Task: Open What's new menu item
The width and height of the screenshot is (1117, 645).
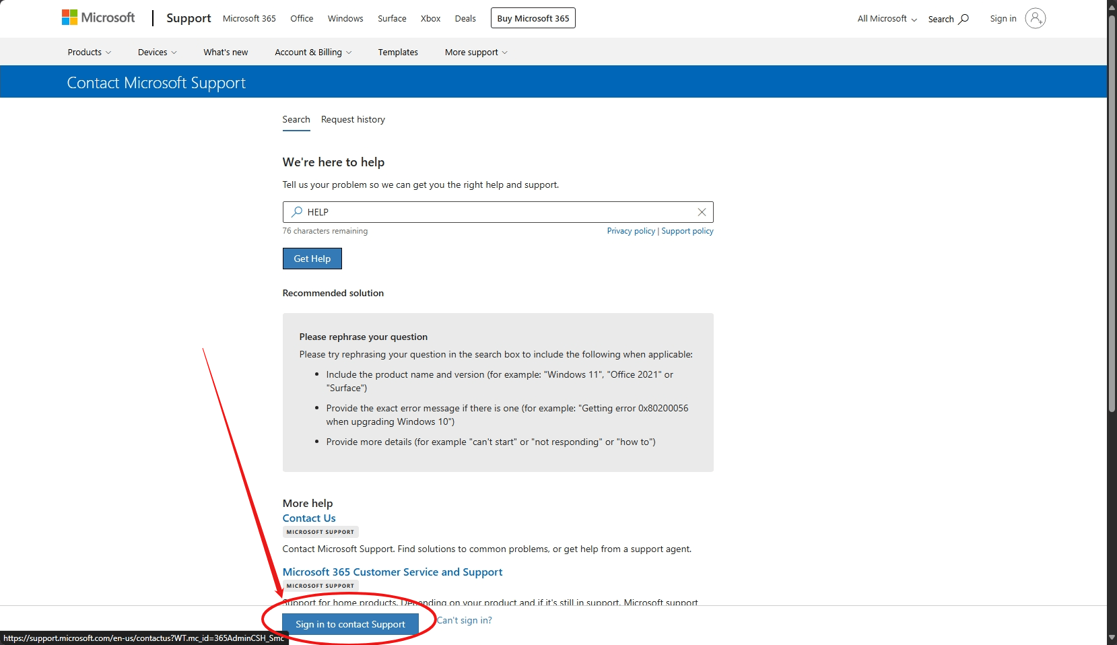Action: point(226,53)
